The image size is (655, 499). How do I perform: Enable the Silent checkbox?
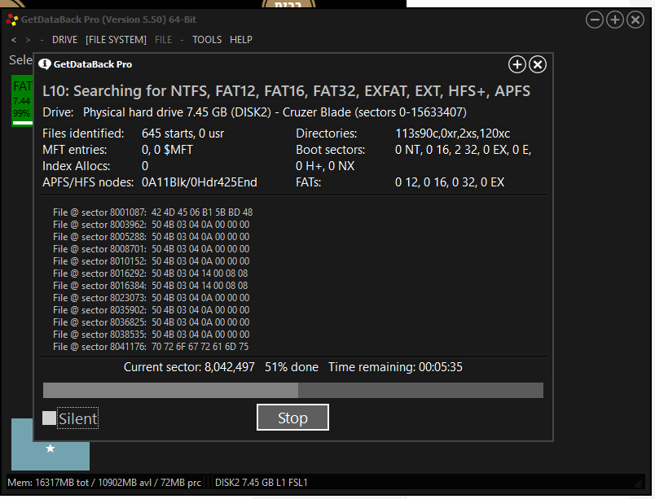50,418
